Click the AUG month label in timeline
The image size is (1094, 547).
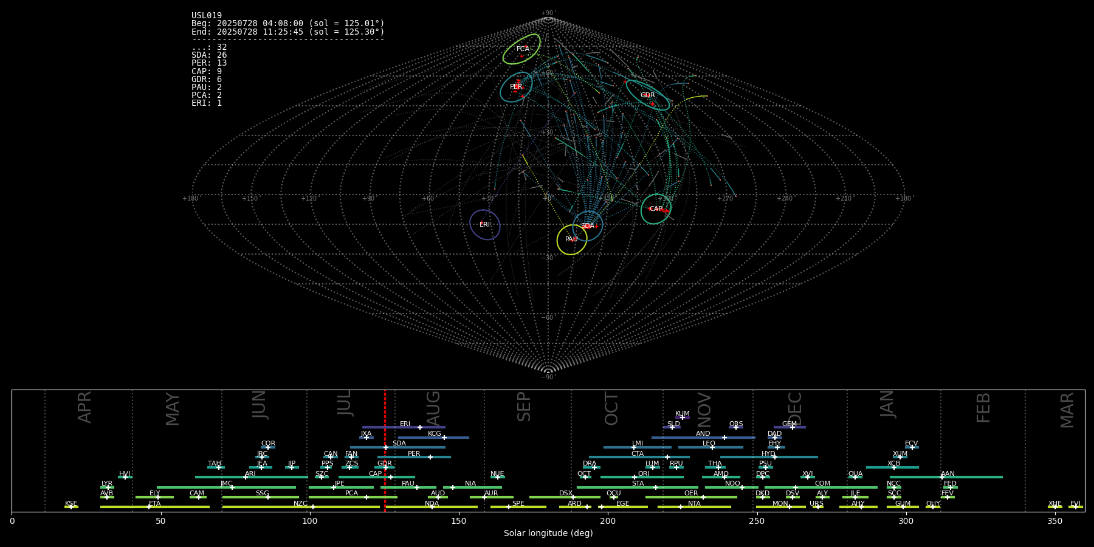[433, 408]
